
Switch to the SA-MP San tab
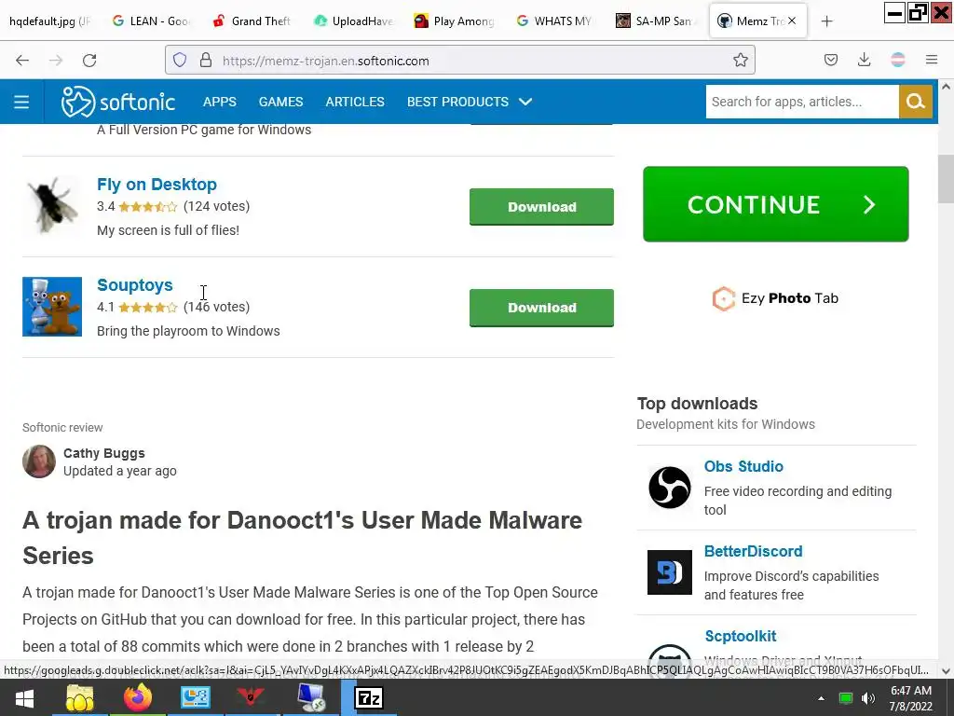655,21
